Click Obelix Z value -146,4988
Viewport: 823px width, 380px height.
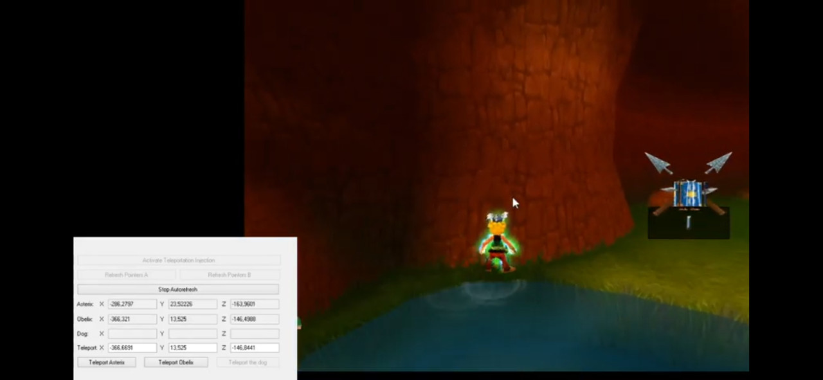[255, 319]
